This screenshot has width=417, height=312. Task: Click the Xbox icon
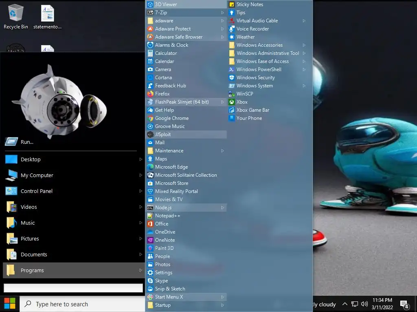[x=232, y=102]
